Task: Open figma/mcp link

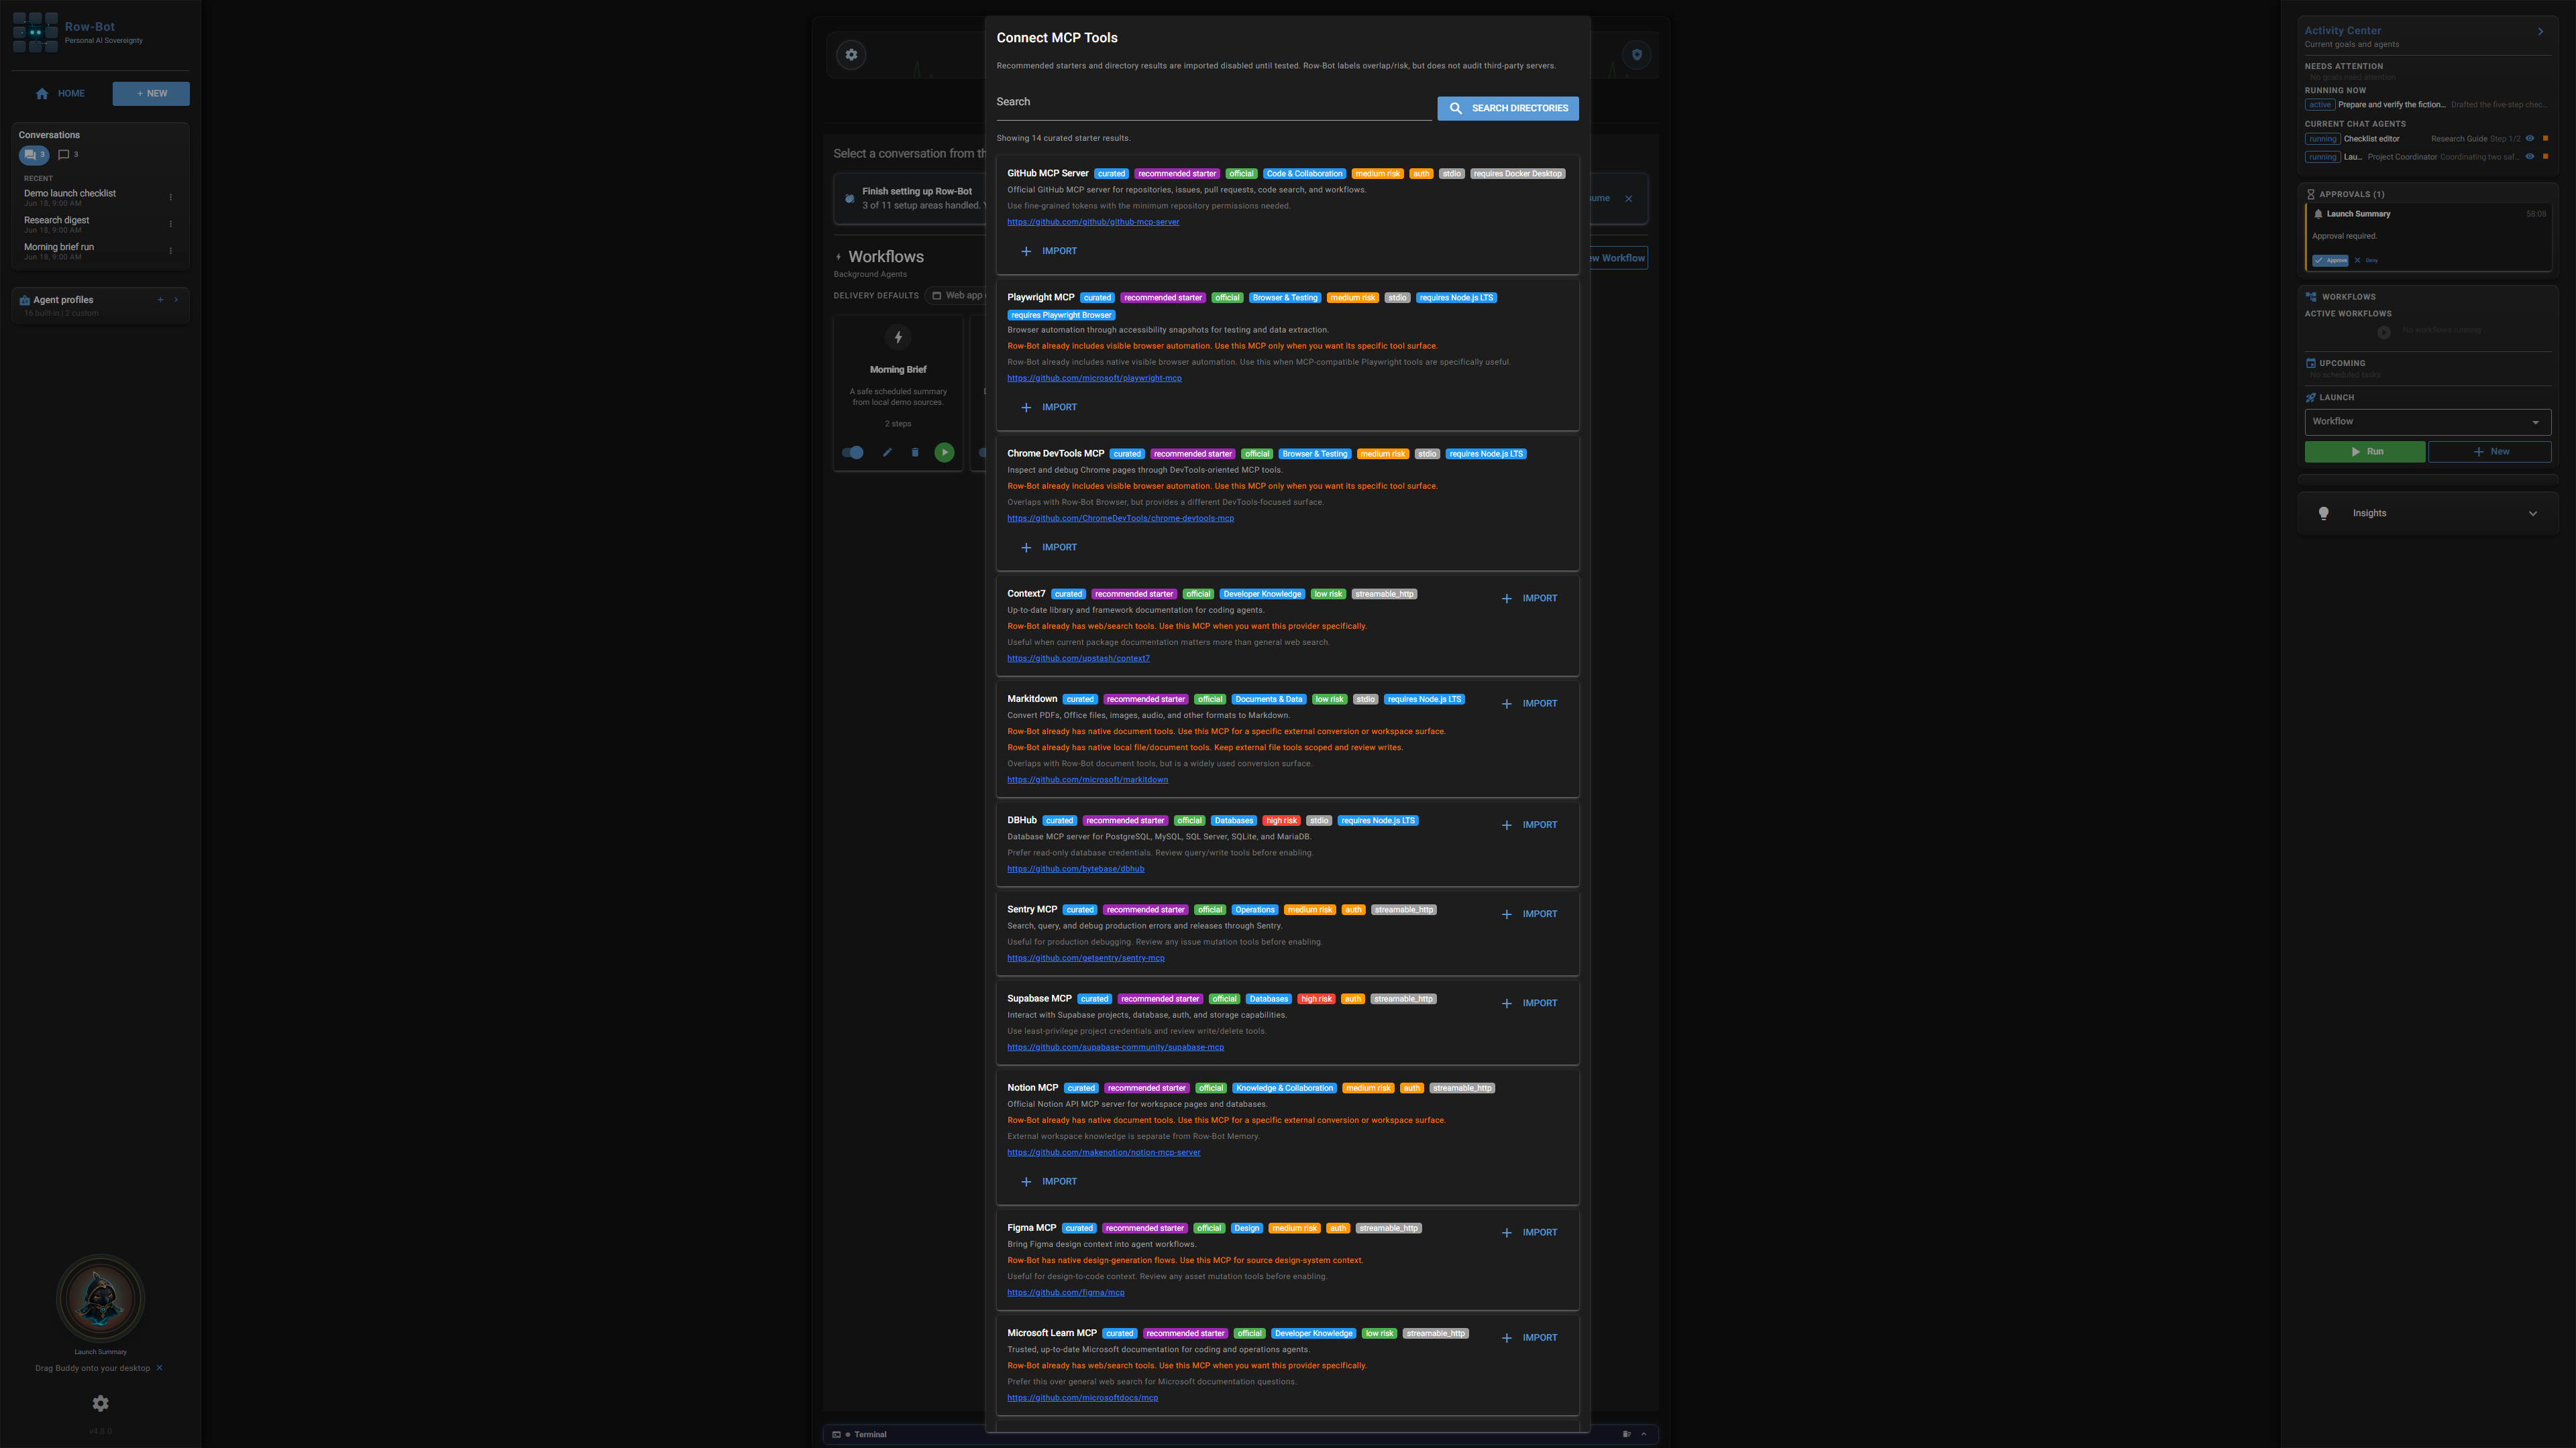Action: 1065,1292
